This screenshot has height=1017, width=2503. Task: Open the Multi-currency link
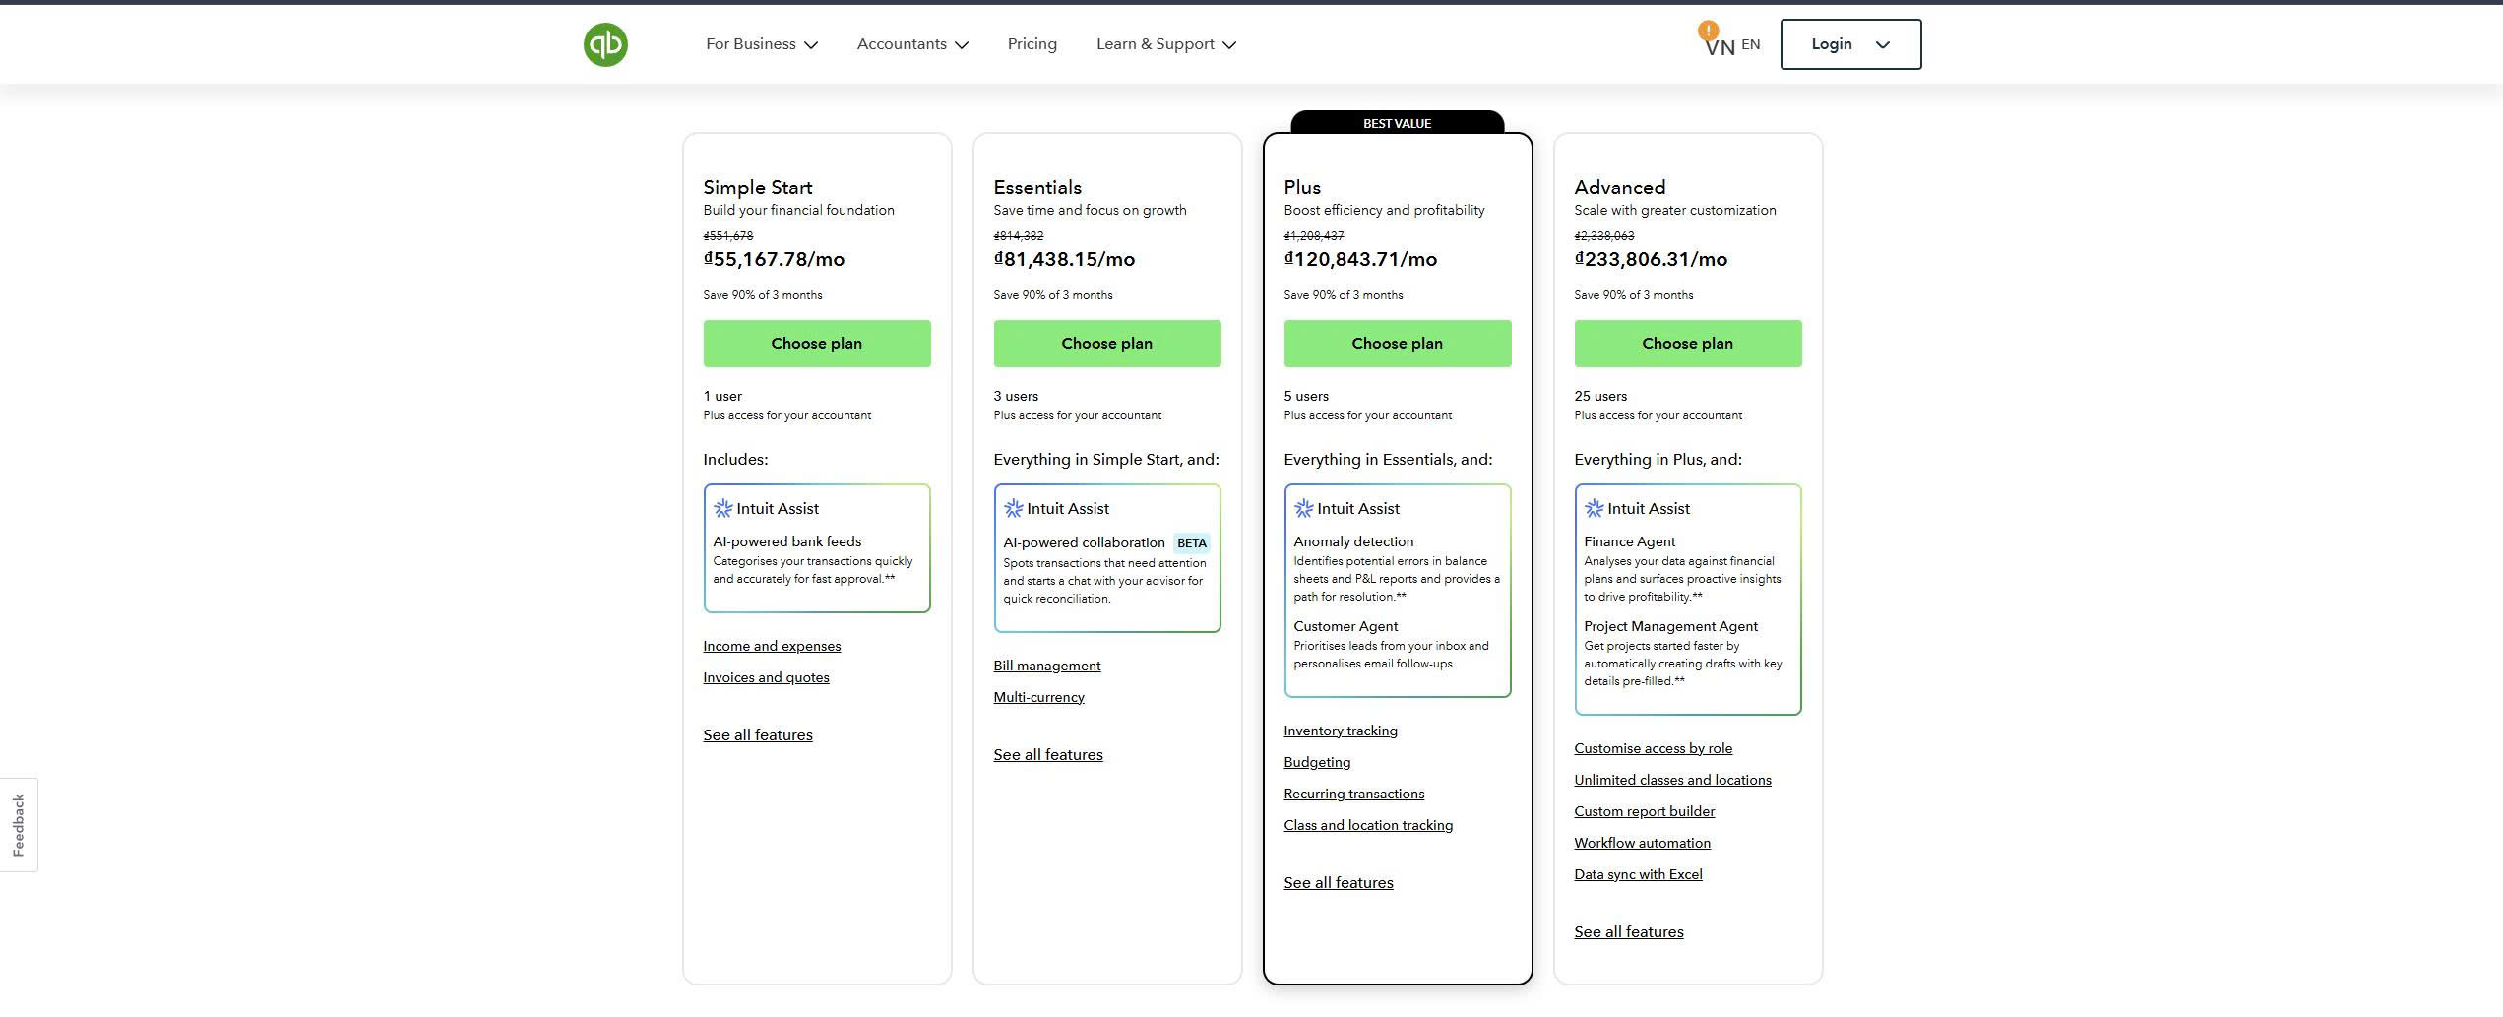1038,698
